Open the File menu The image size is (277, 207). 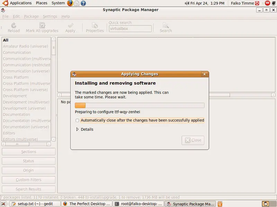coord(6,17)
